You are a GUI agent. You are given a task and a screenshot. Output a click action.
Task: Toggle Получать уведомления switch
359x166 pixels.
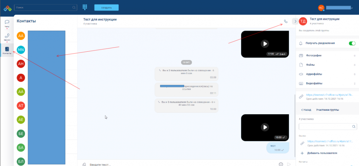(352, 43)
